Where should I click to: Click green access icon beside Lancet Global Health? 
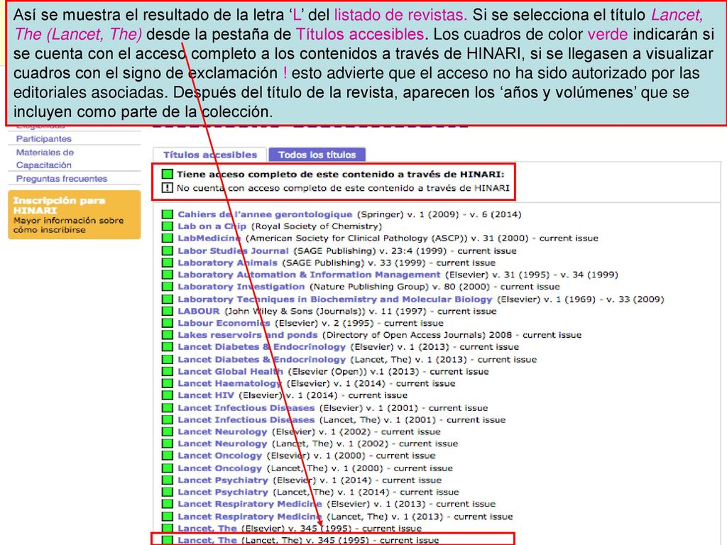click(168, 372)
